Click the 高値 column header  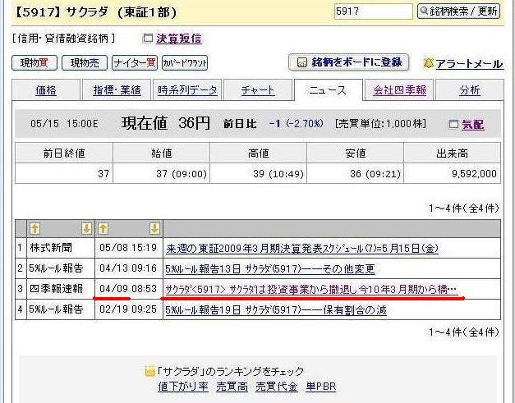pyautogui.click(x=258, y=153)
